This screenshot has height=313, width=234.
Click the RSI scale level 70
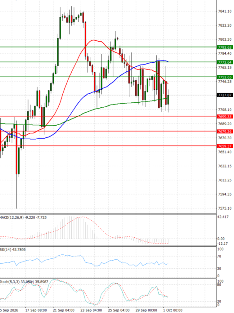(219, 256)
